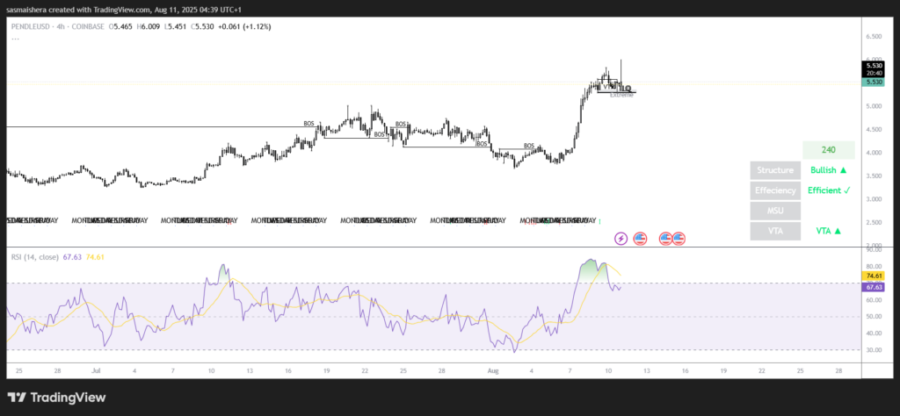The image size is (900, 416).
Task: Click the Aug label on the time axis
Action: coord(494,371)
